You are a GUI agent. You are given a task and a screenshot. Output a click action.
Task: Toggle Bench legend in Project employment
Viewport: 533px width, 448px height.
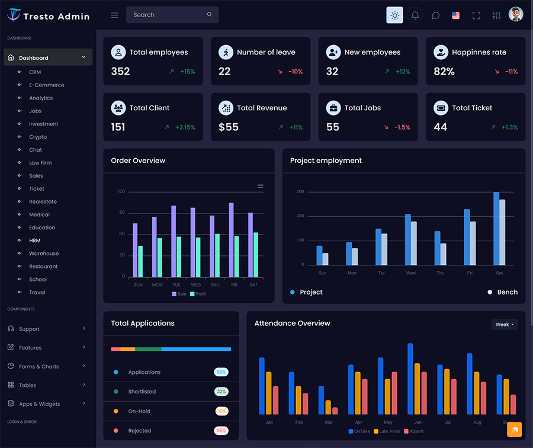tap(502, 292)
